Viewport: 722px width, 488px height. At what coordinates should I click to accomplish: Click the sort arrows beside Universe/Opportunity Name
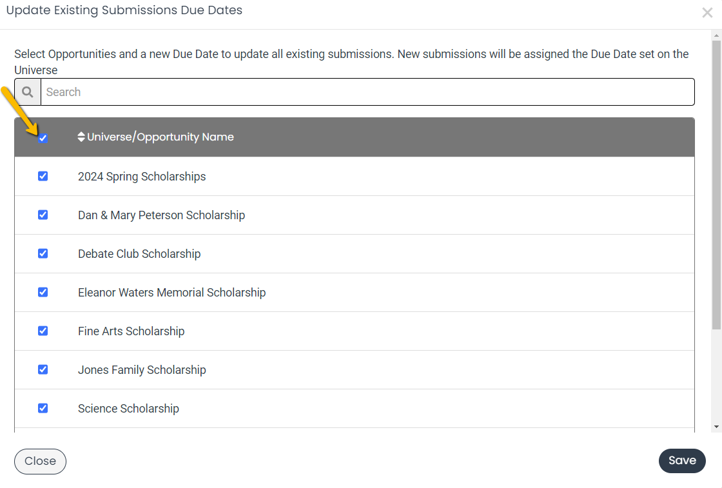click(x=81, y=137)
